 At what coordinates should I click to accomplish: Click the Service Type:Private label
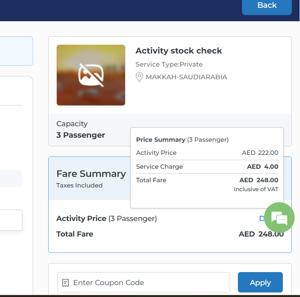point(169,64)
